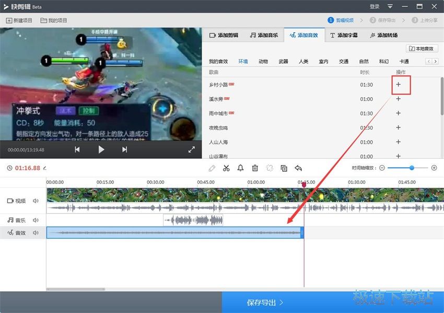444x313 pixels.
Task: Play the video preview
Action: point(101,149)
